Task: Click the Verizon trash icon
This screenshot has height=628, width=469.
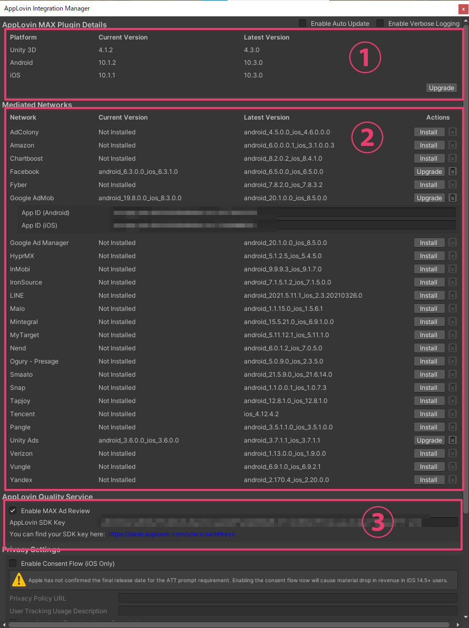Action: (x=452, y=454)
